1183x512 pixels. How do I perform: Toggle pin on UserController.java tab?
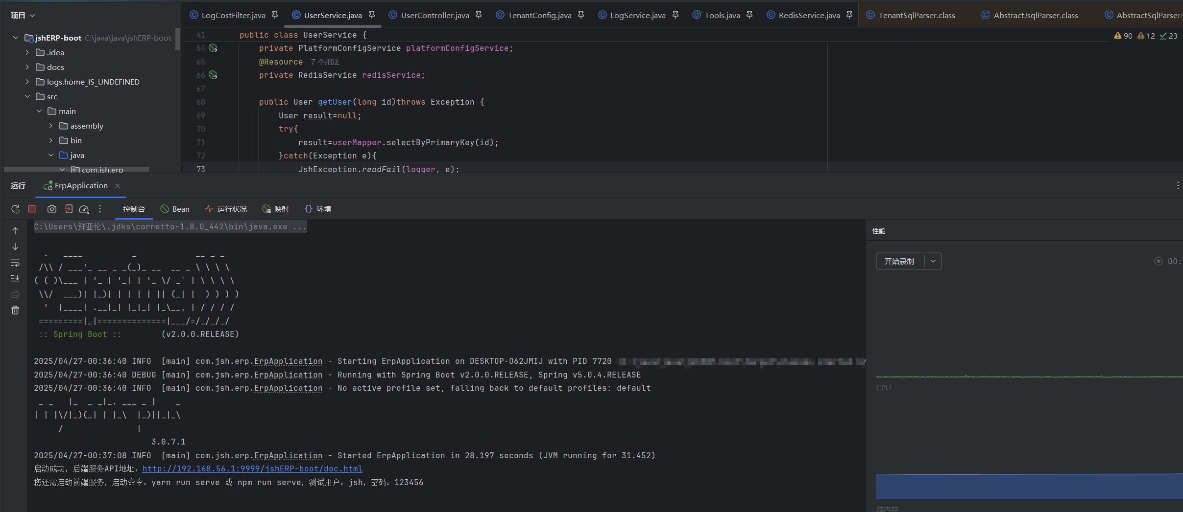(x=479, y=15)
